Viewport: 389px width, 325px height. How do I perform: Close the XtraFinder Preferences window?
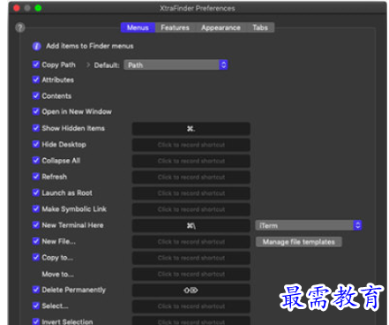point(17,8)
